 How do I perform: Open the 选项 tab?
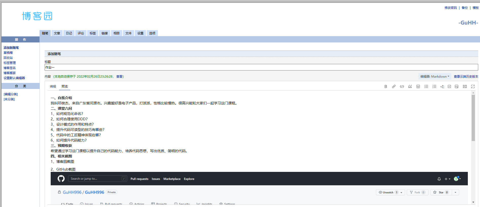(x=152, y=33)
